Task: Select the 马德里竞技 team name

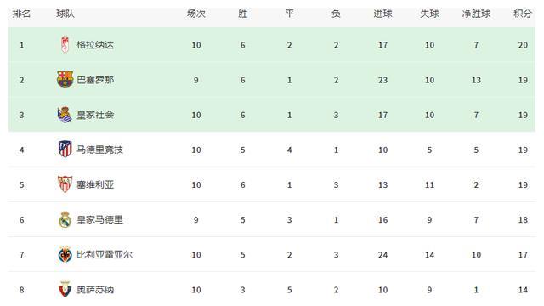Action: (x=100, y=150)
